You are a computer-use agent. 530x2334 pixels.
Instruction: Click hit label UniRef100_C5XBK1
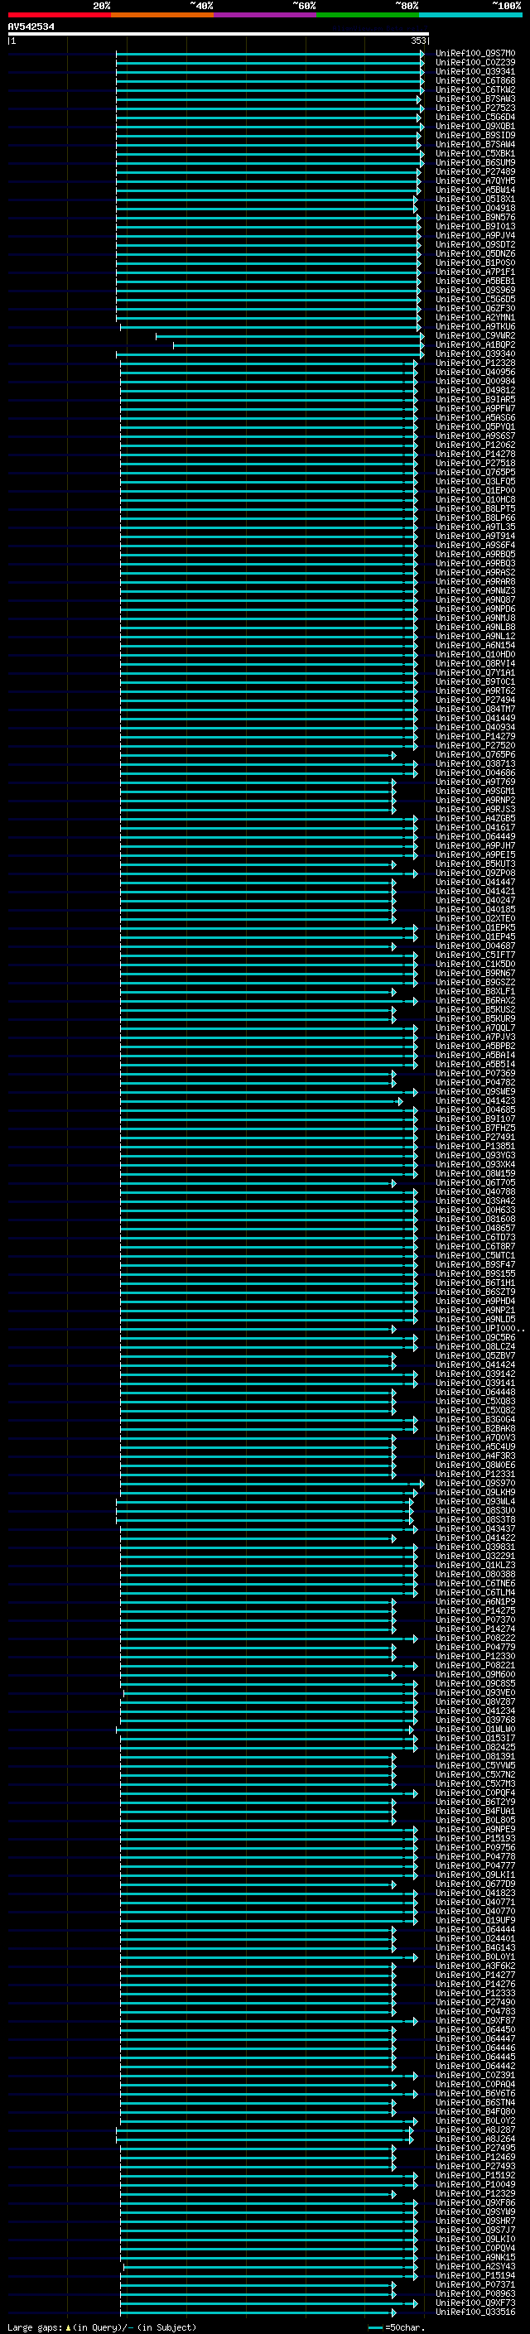pos(475,153)
